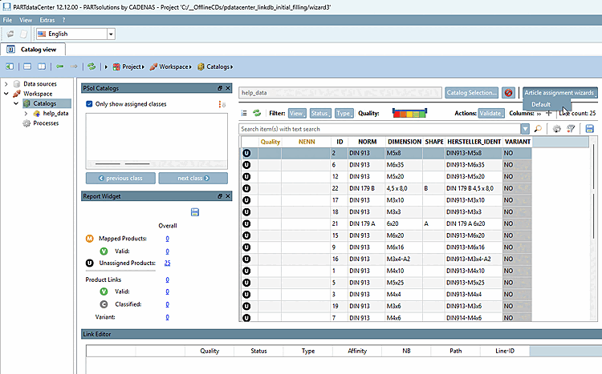602x374 pixels.
Task: Expand the help_data tree node
Action: (26, 114)
